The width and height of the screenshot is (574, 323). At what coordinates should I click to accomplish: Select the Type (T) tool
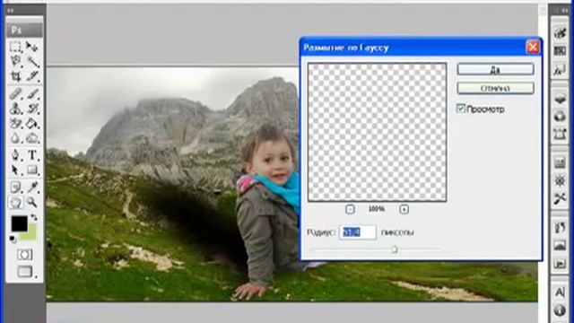[x=32, y=155]
